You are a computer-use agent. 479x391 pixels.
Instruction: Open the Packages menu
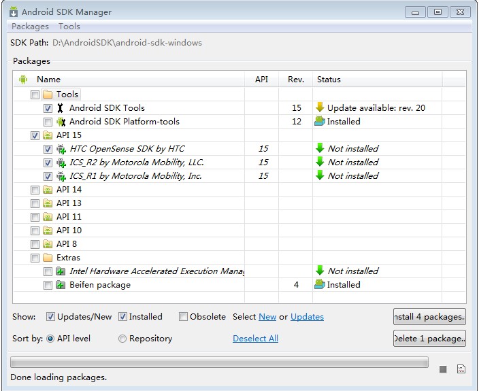click(x=30, y=27)
